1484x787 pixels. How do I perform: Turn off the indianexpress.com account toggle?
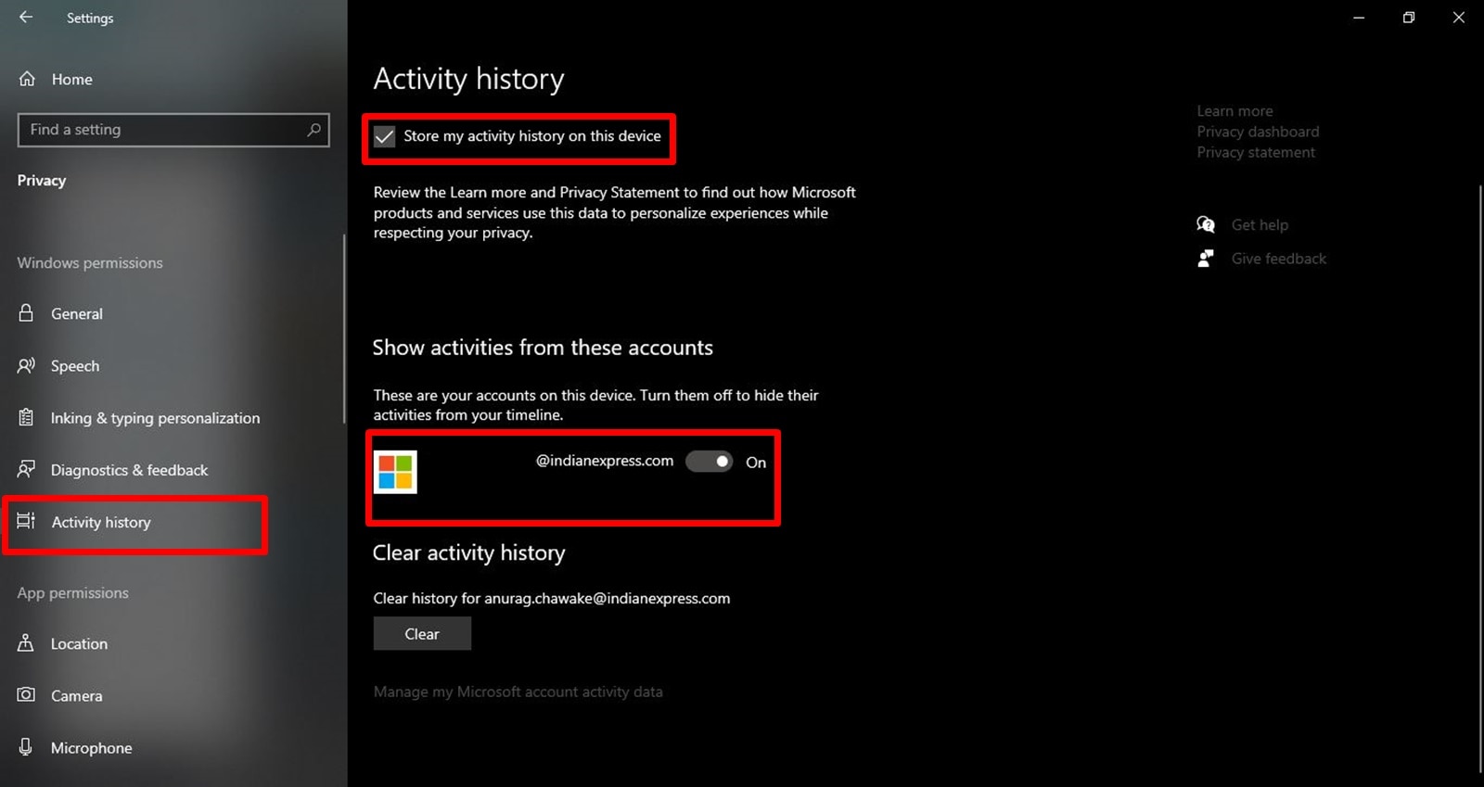[x=710, y=462]
